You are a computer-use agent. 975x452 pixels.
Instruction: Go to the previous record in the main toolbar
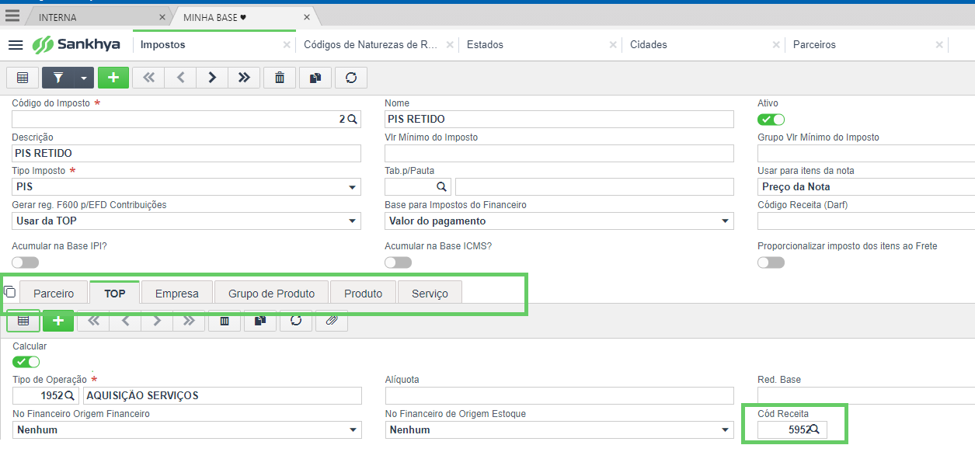180,78
